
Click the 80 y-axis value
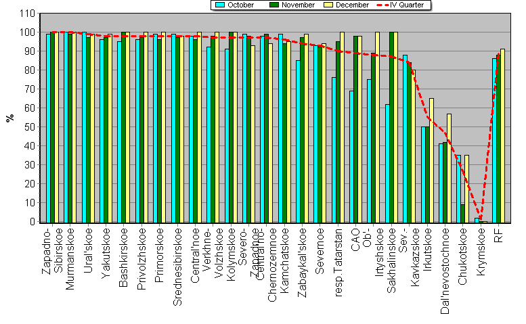[30, 70]
